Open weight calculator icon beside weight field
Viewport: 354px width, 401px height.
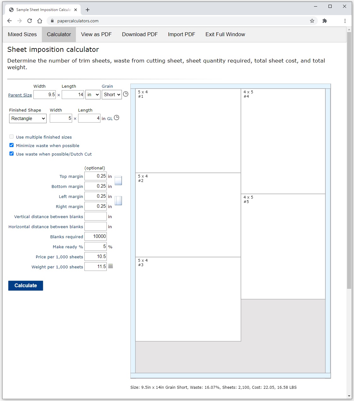(111, 266)
